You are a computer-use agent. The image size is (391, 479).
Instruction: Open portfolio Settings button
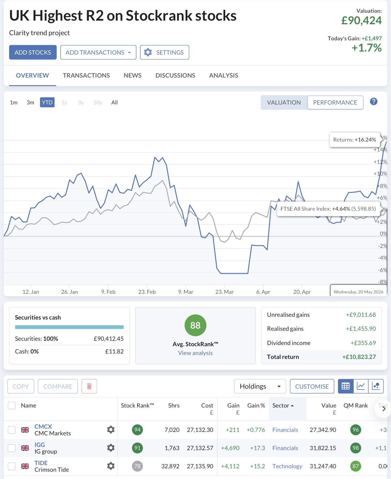coord(165,52)
